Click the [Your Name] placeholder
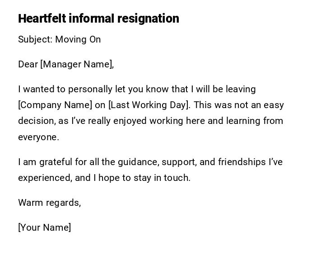The height and width of the screenshot is (256, 316). tap(44, 228)
